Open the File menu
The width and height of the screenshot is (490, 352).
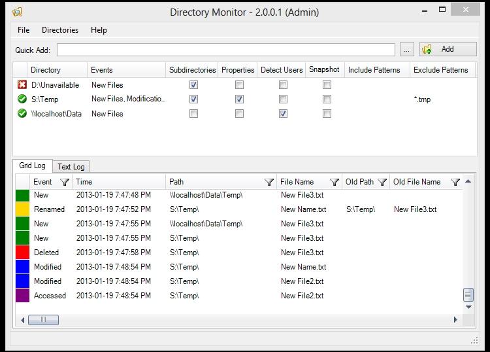click(24, 30)
